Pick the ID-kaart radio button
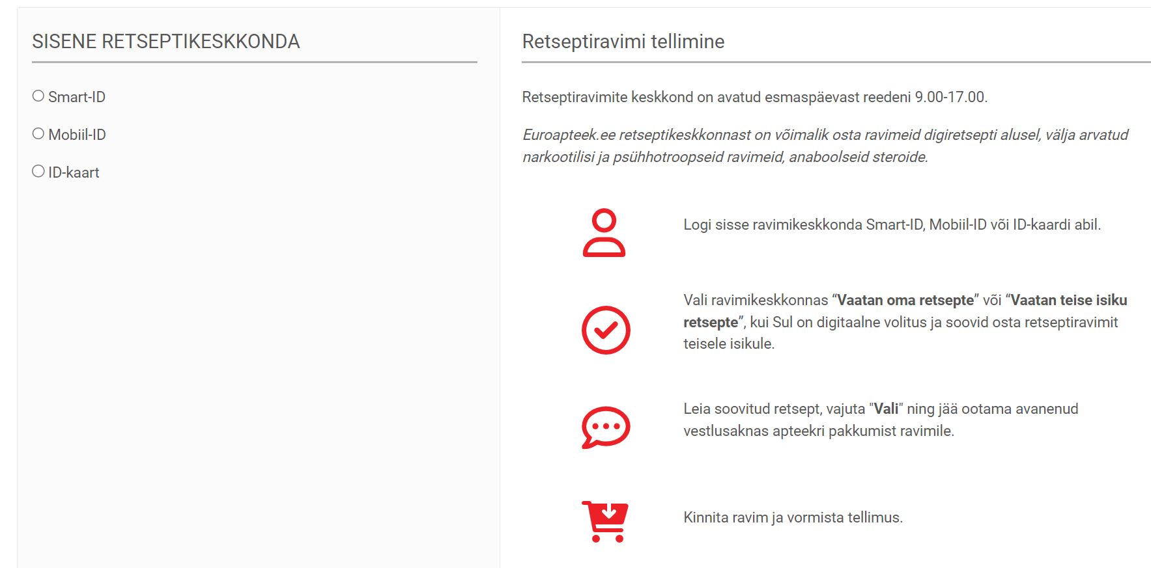Screen dimensions: 1151x568 (38, 172)
